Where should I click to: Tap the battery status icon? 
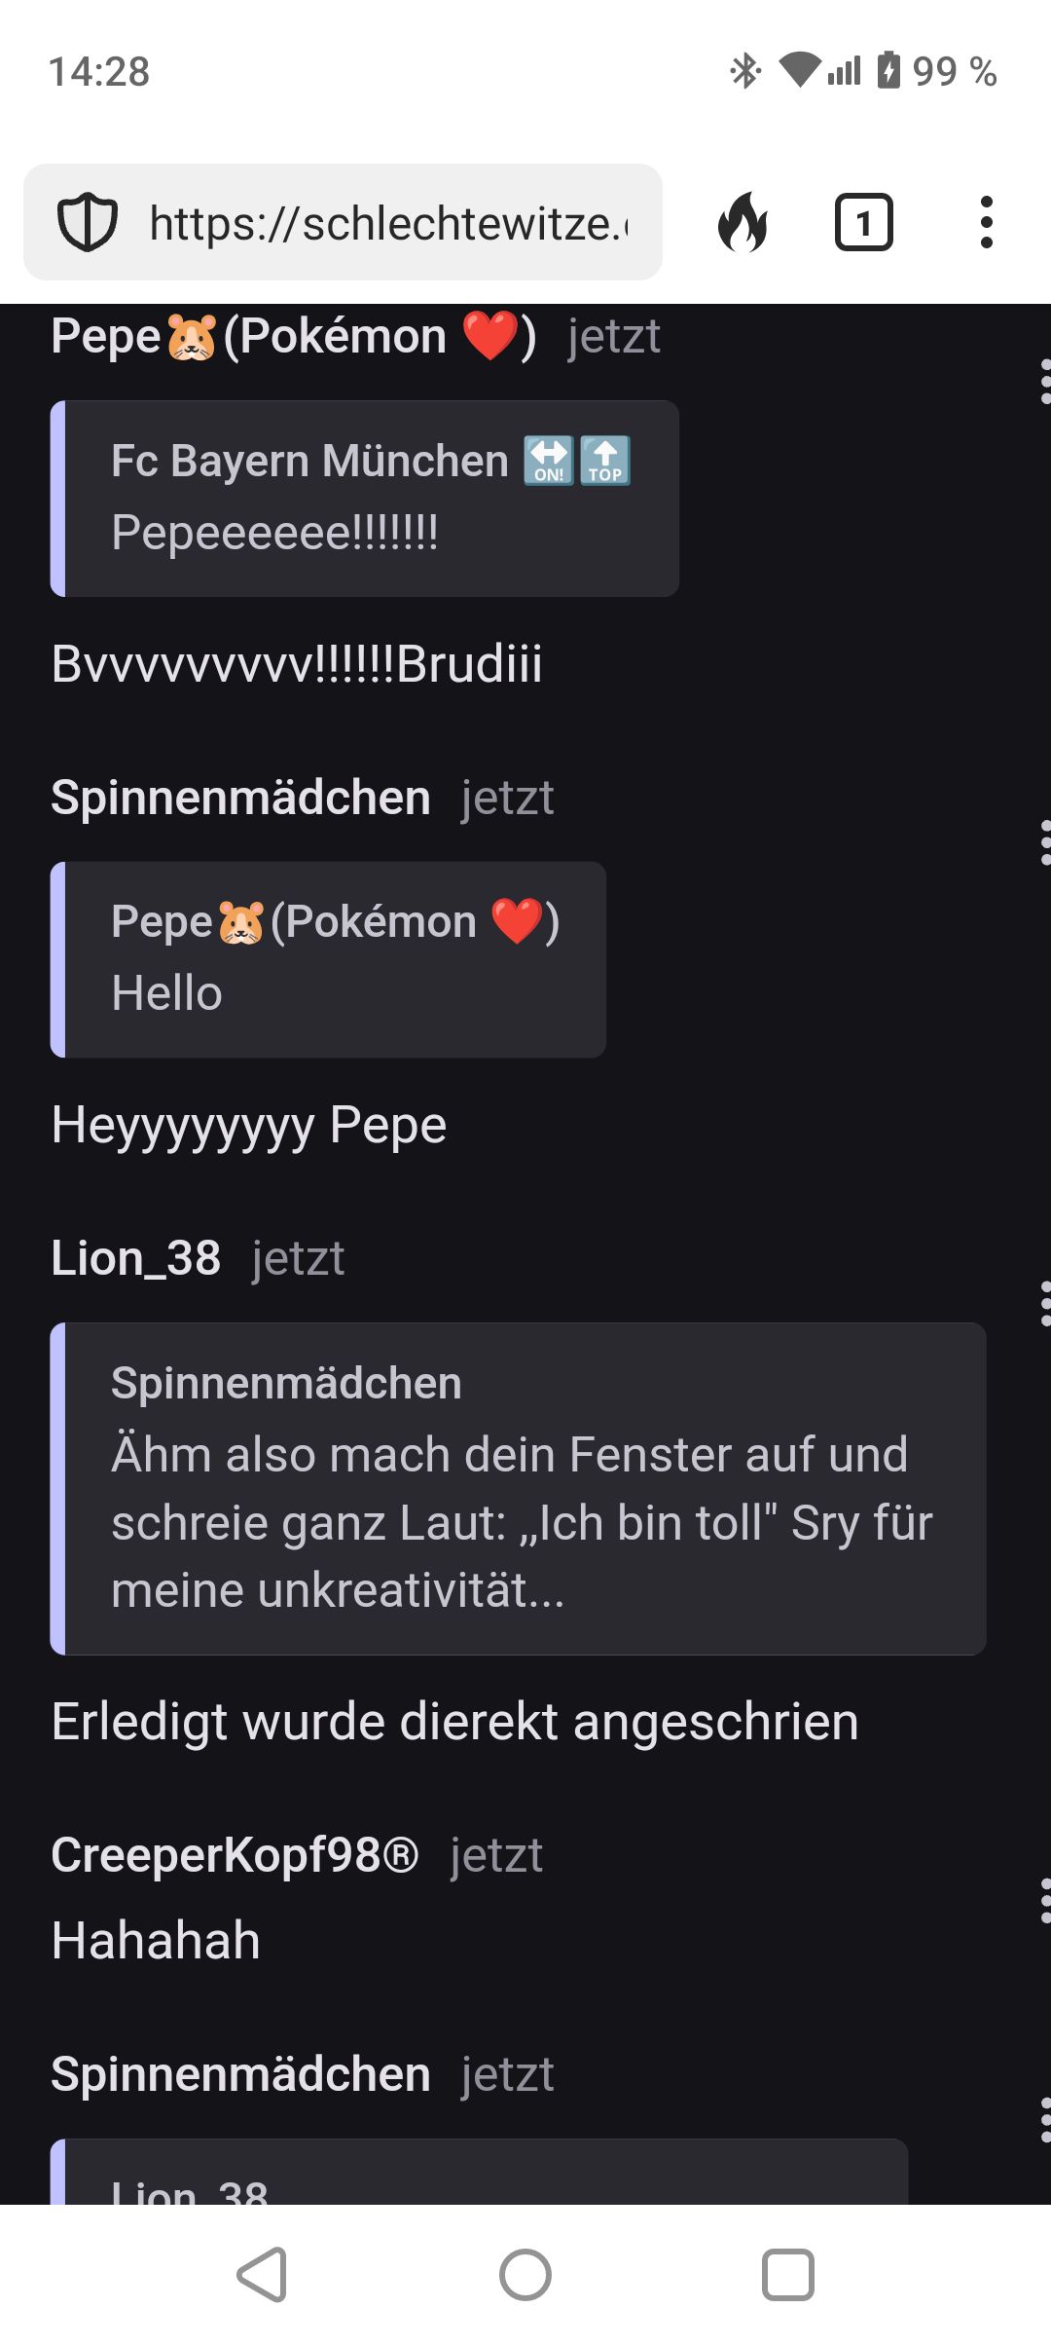coord(888,70)
